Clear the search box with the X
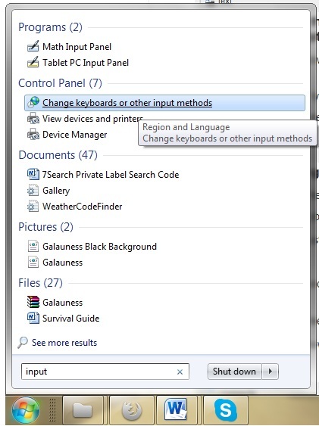Viewport: 319px width, 426px height. [x=180, y=372]
